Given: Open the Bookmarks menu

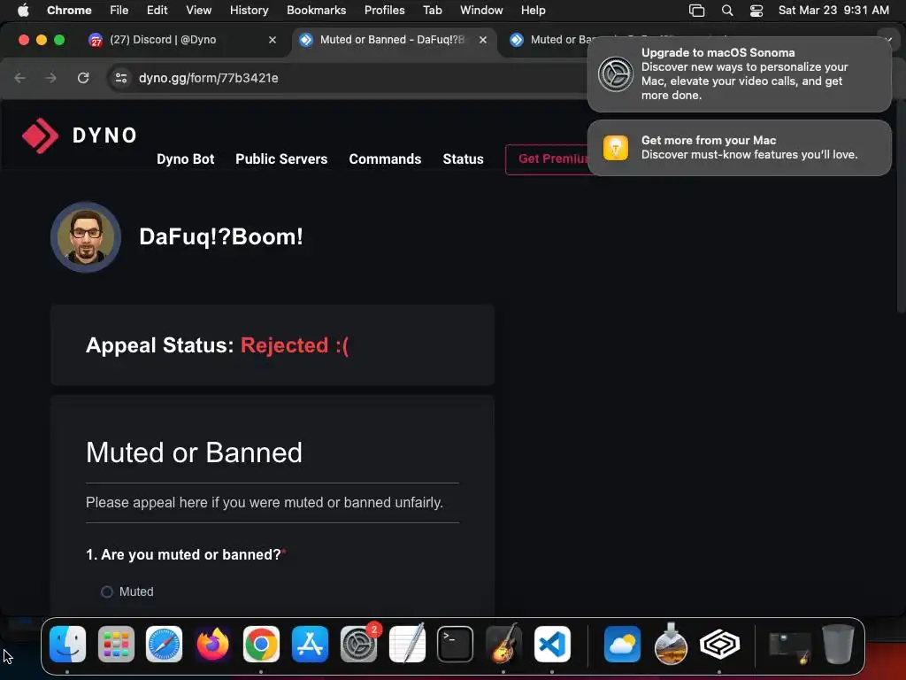Looking at the screenshot, I should coord(316,11).
